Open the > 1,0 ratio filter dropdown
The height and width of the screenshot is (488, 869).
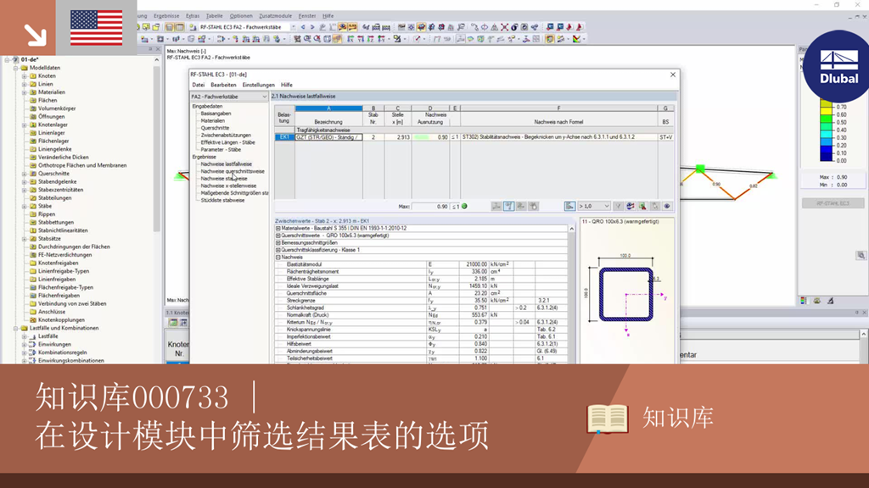(x=594, y=207)
